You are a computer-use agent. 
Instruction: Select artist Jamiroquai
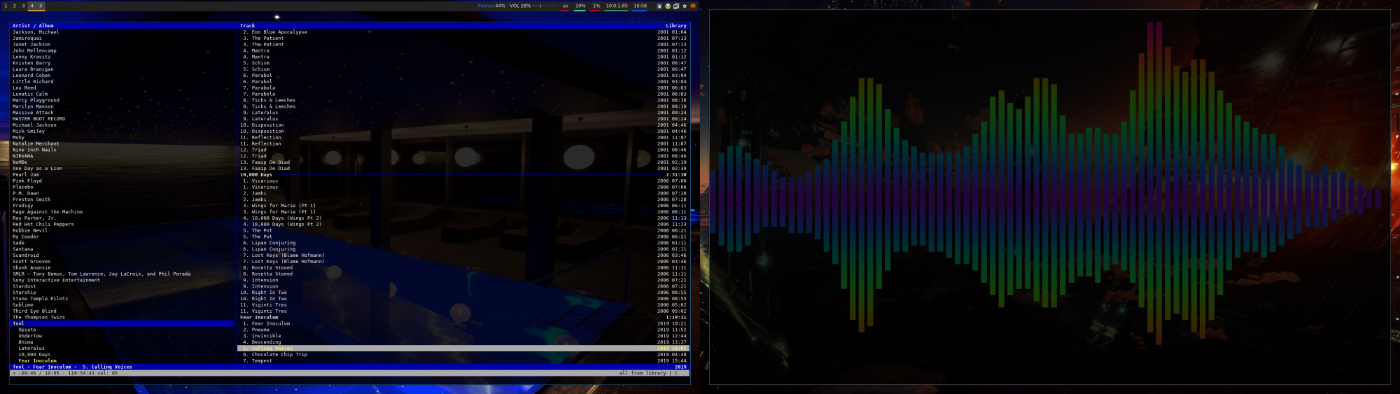point(27,38)
